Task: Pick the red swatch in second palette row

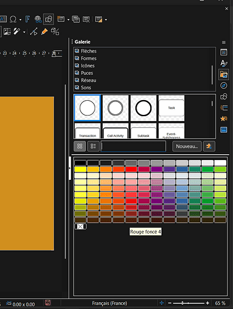Action: pyautogui.click(x=131, y=169)
